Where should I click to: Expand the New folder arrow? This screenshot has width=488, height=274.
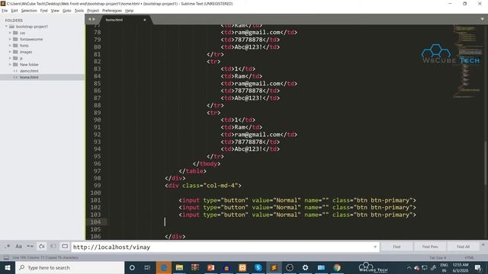[10, 65]
